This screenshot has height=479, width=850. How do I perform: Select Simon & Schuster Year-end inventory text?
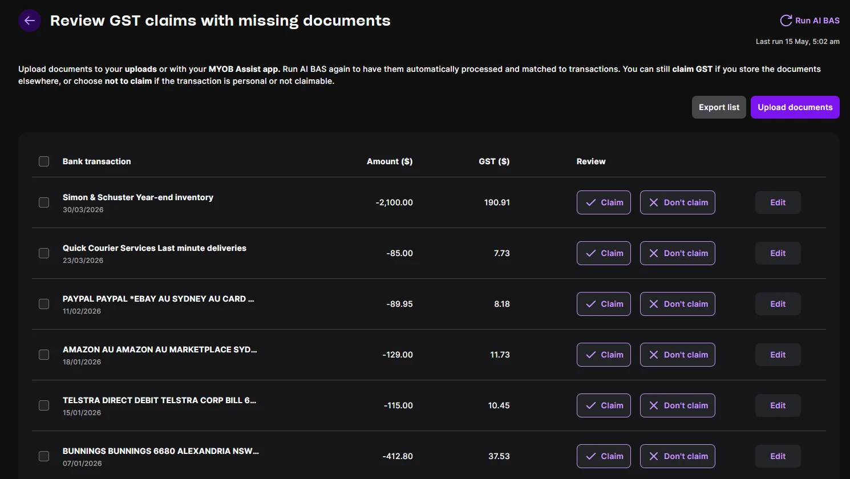point(138,197)
